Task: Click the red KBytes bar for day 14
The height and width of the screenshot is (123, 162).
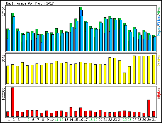Action: (x=71, y=112)
